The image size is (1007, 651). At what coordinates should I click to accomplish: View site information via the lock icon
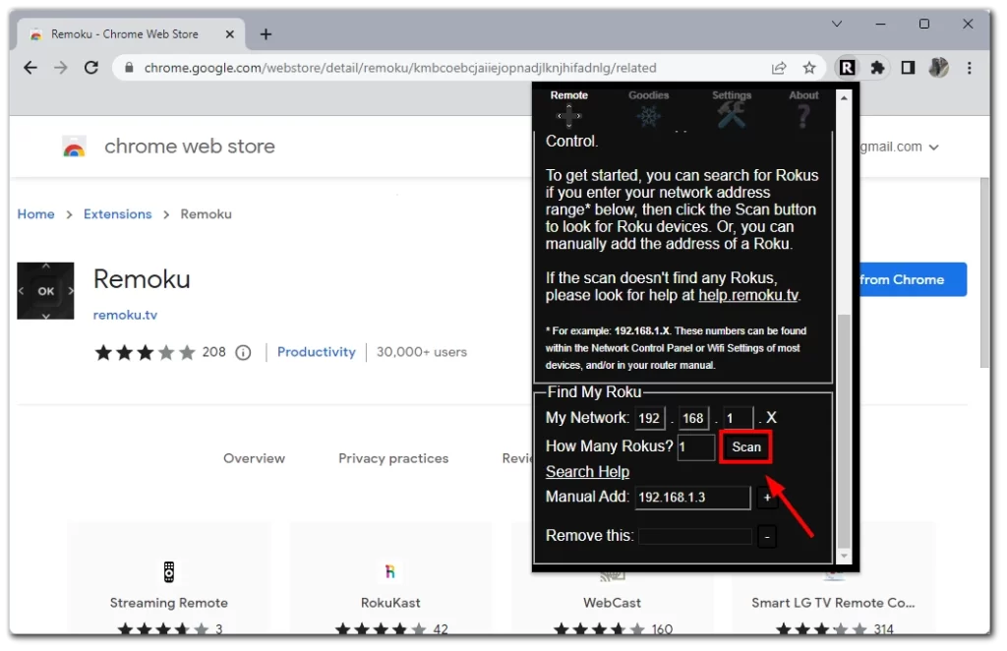click(x=129, y=68)
